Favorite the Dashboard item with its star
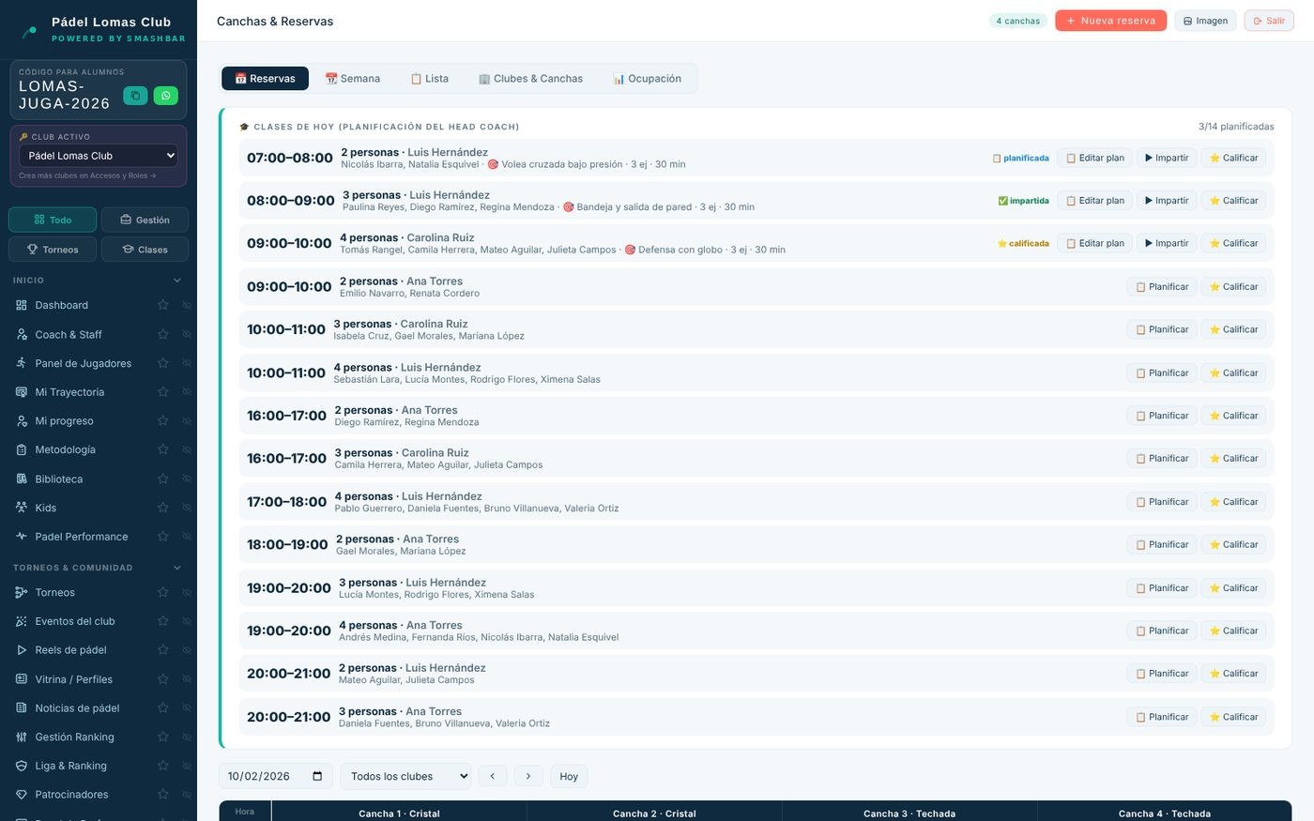Screen dimensions: 1314x821 click(x=163, y=305)
